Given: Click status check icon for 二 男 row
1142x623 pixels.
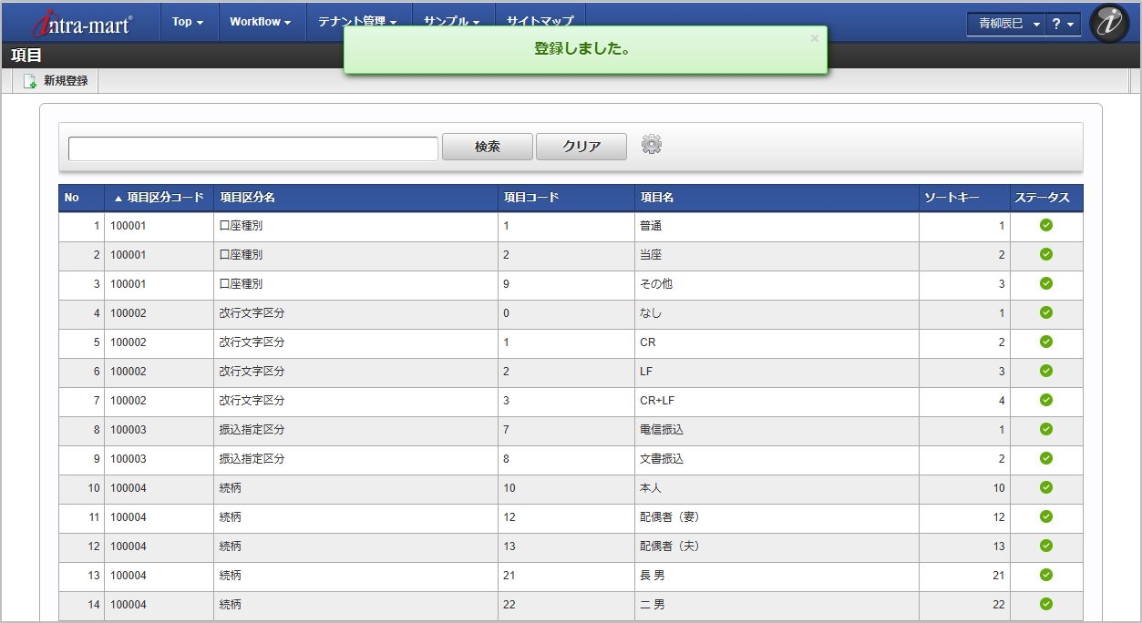Looking at the screenshot, I should click(x=1046, y=604).
